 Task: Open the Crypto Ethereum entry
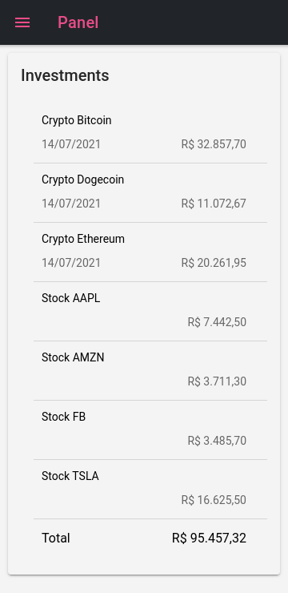(x=150, y=252)
